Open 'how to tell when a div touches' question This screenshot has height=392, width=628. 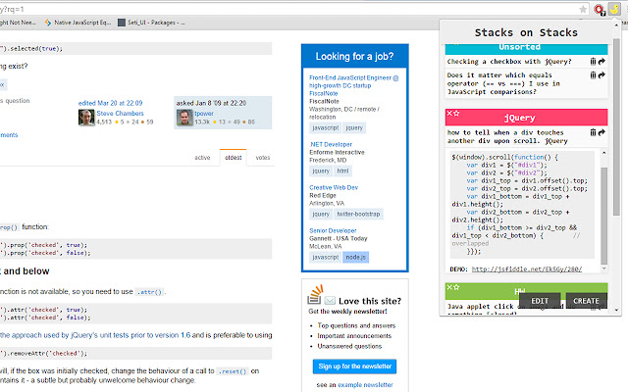pos(507,136)
